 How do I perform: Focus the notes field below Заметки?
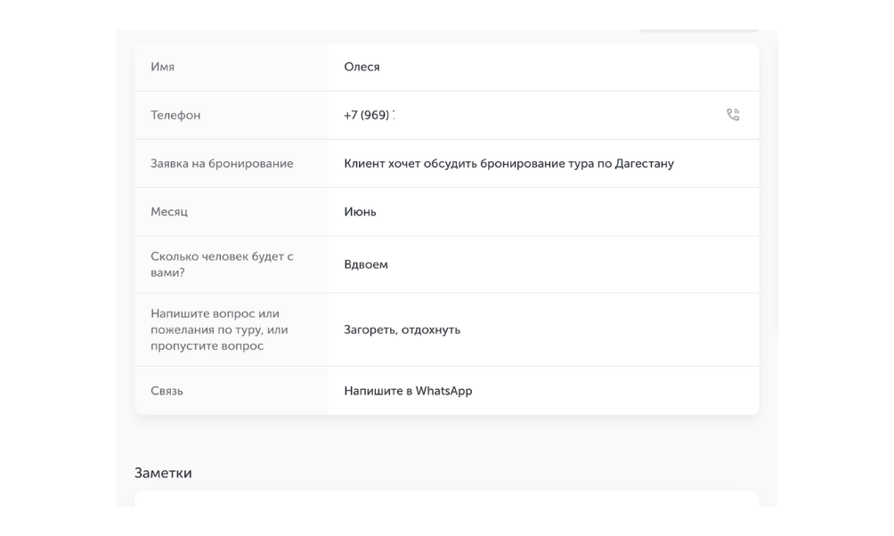[446, 499]
